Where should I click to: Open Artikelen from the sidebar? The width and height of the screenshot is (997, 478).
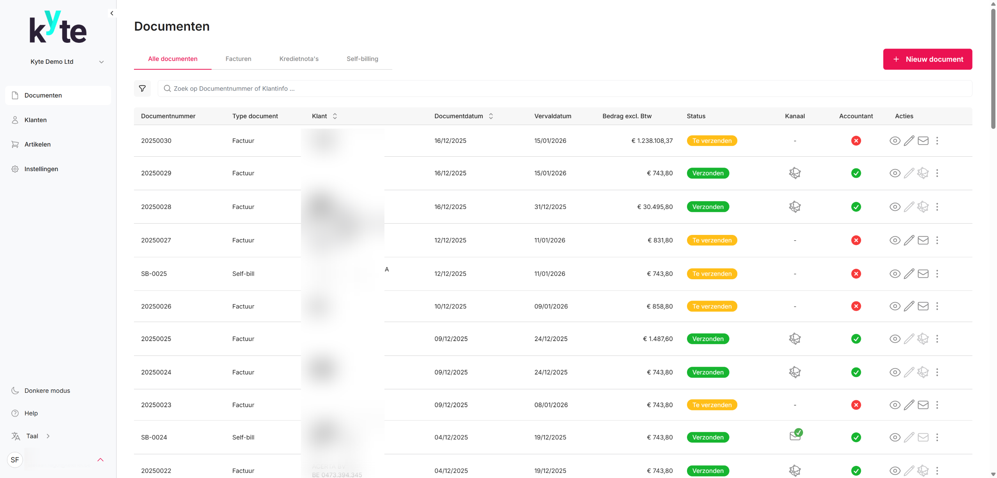[x=37, y=144]
